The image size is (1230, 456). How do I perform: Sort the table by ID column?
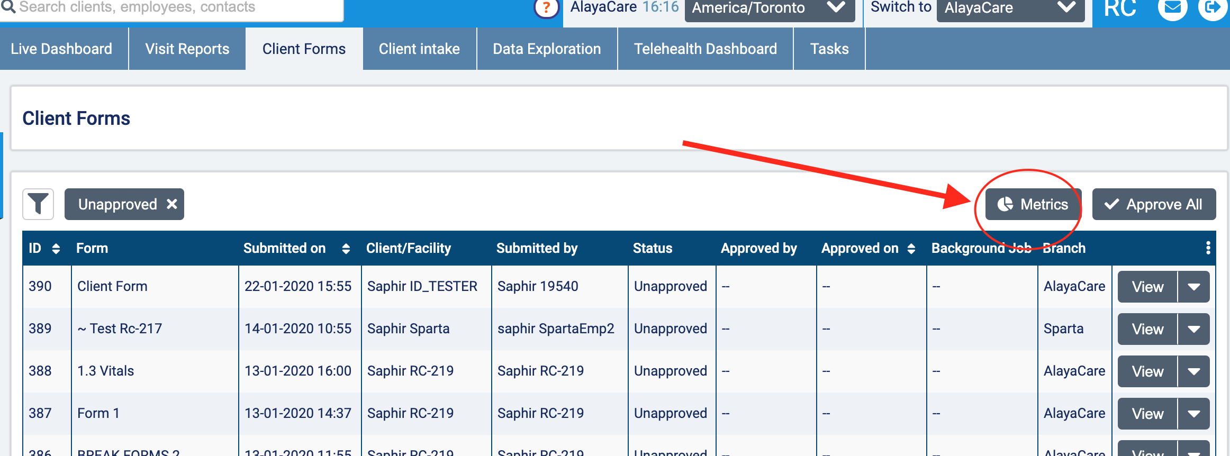(56, 249)
